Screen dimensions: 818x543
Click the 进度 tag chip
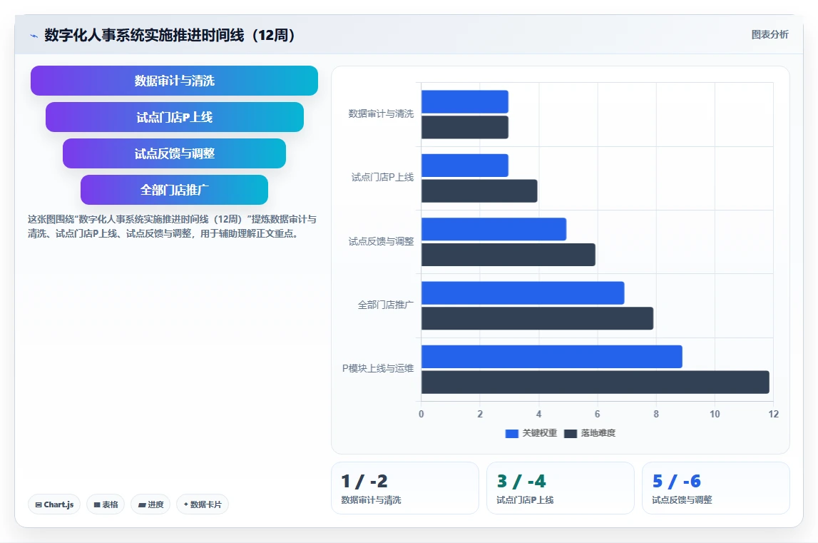150,504
